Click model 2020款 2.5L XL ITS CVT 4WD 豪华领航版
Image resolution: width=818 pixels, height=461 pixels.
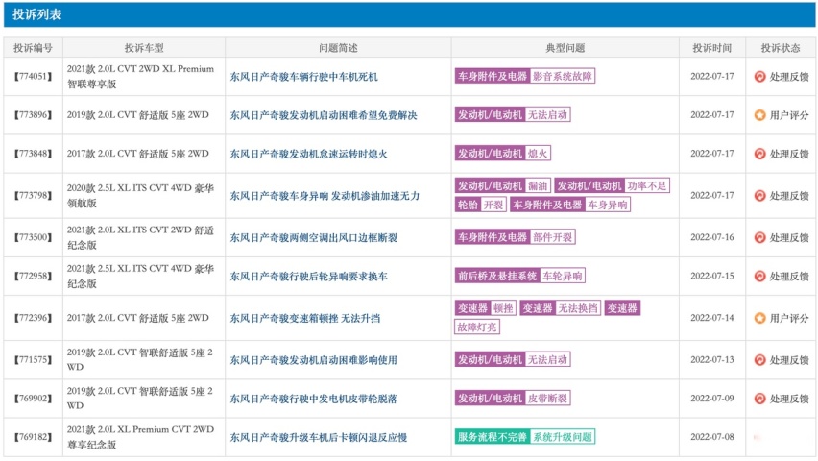tap(140, 196)
